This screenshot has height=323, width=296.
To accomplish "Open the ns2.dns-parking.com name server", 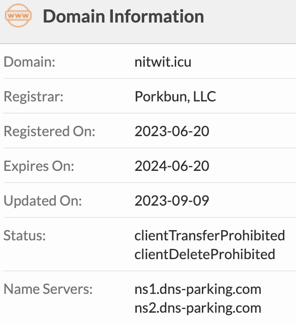I will 198,308.
